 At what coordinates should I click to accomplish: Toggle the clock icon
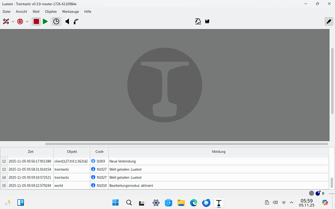[x=56, y=21]
